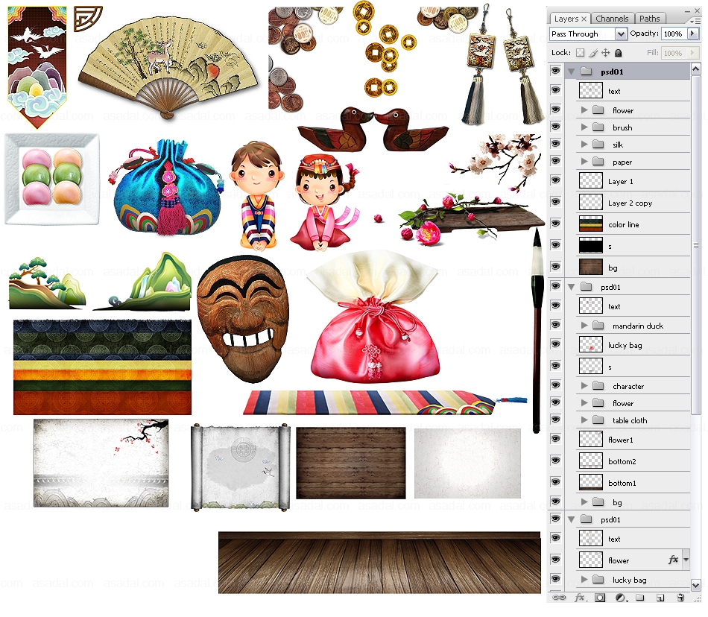The width and height of the screenshot is (708, 617).
Task: Open the layer style fx menu at panel bottom
Action: 579,598
